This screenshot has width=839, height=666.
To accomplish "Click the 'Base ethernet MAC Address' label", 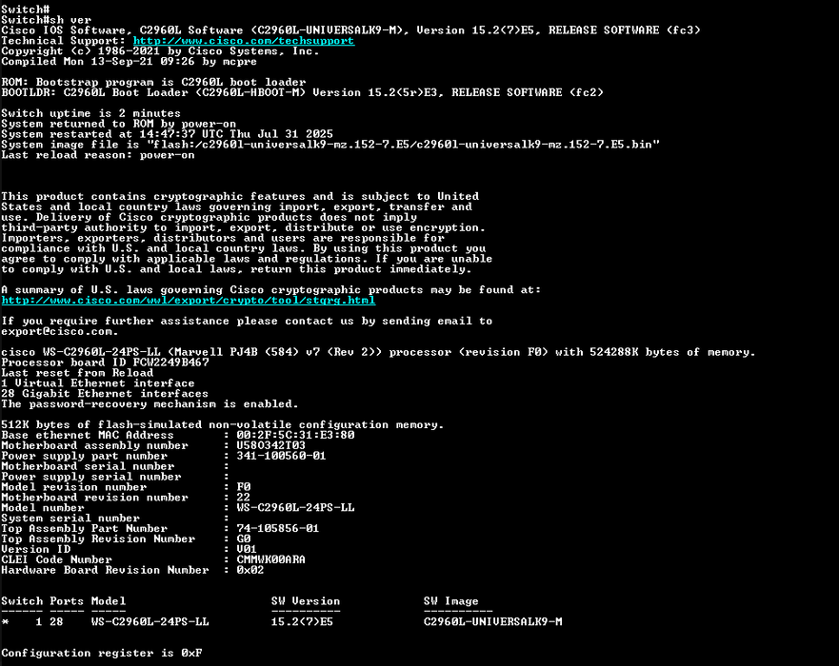I will click(88, 435).
